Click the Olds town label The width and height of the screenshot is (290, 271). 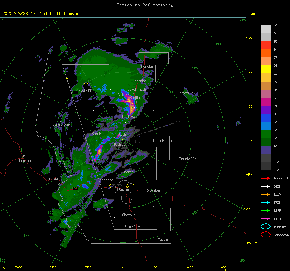click(123, 134)
